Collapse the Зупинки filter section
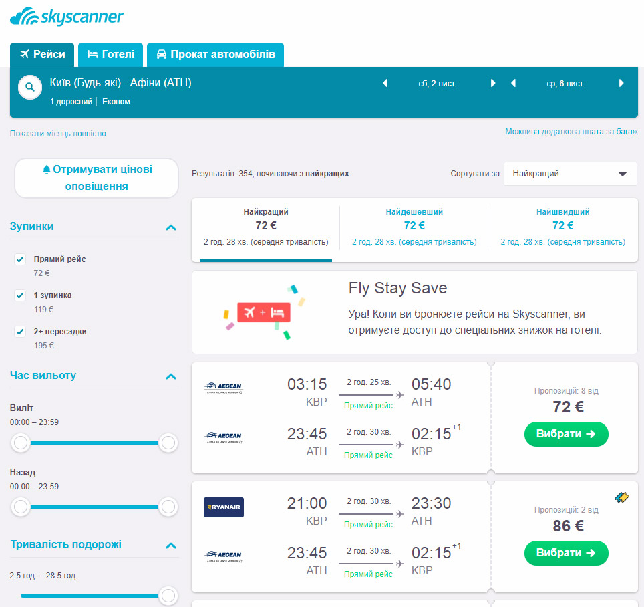Viewport: 644px width, 607px height. (171, 227)
